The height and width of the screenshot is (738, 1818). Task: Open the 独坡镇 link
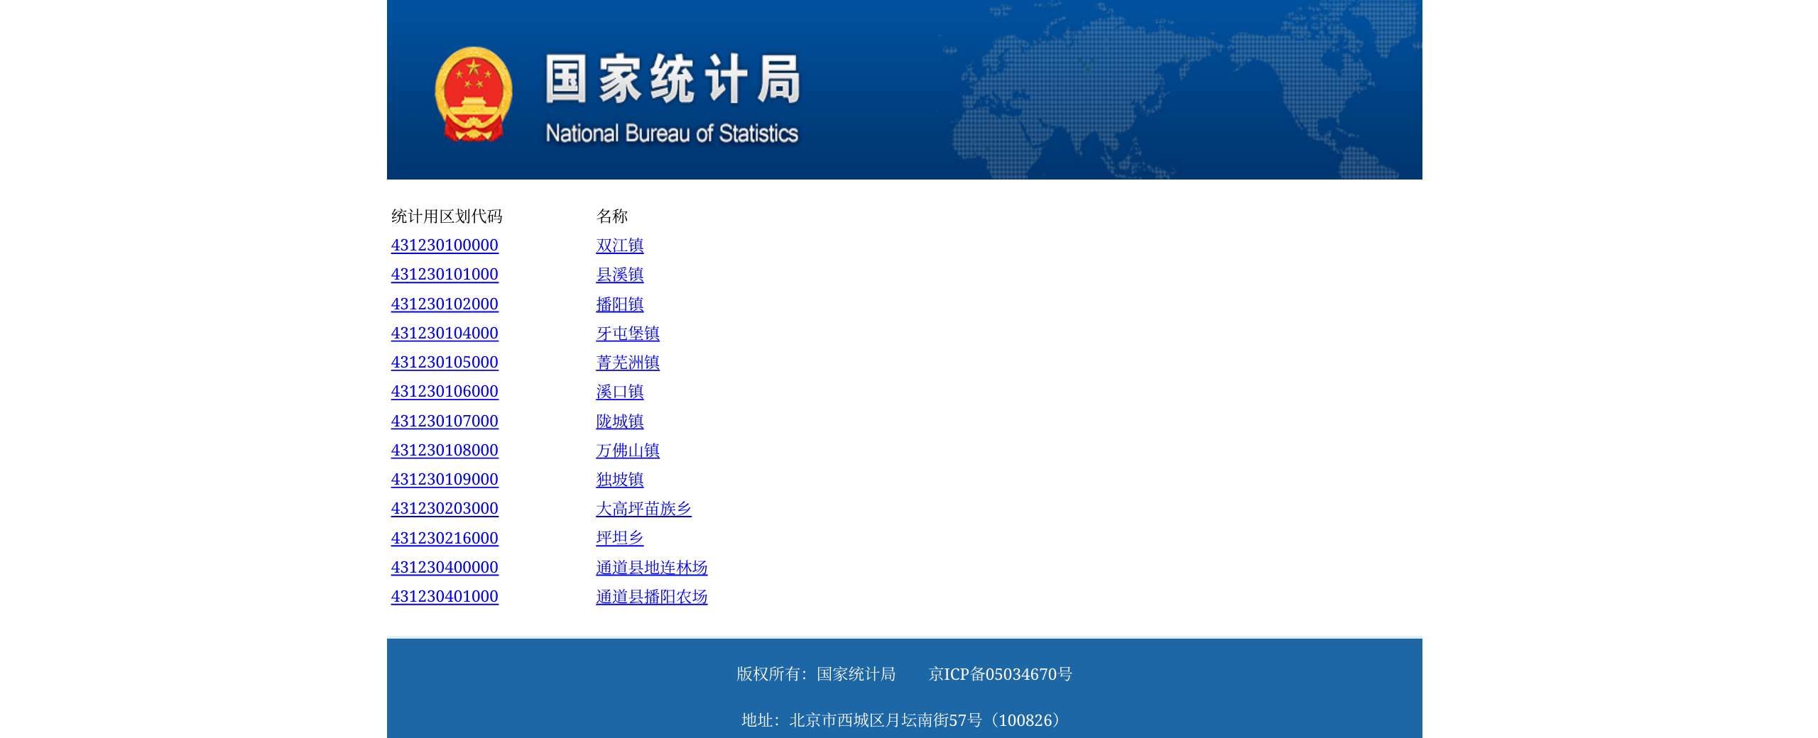pyautogui.click(x=619, y=480)
